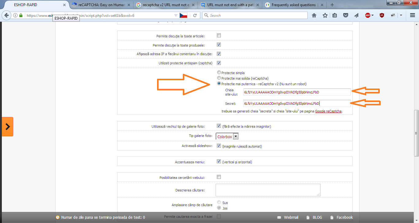The height and width of the screenshot is (223, 419).
Task: Select Jos for search field placement
Action: click(x=219, y=208)
